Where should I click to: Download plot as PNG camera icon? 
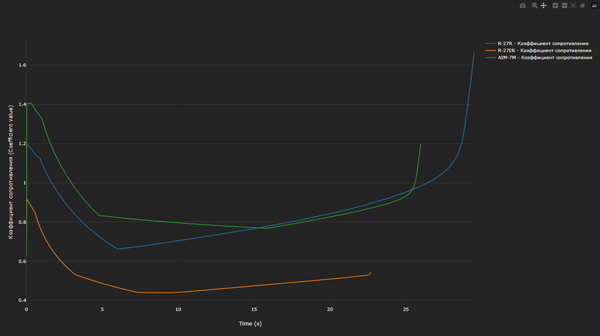(523, 5)
